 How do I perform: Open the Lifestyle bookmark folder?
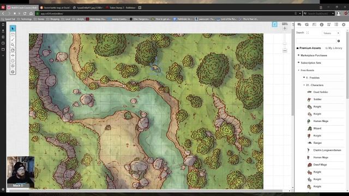(x=78, y=19)
